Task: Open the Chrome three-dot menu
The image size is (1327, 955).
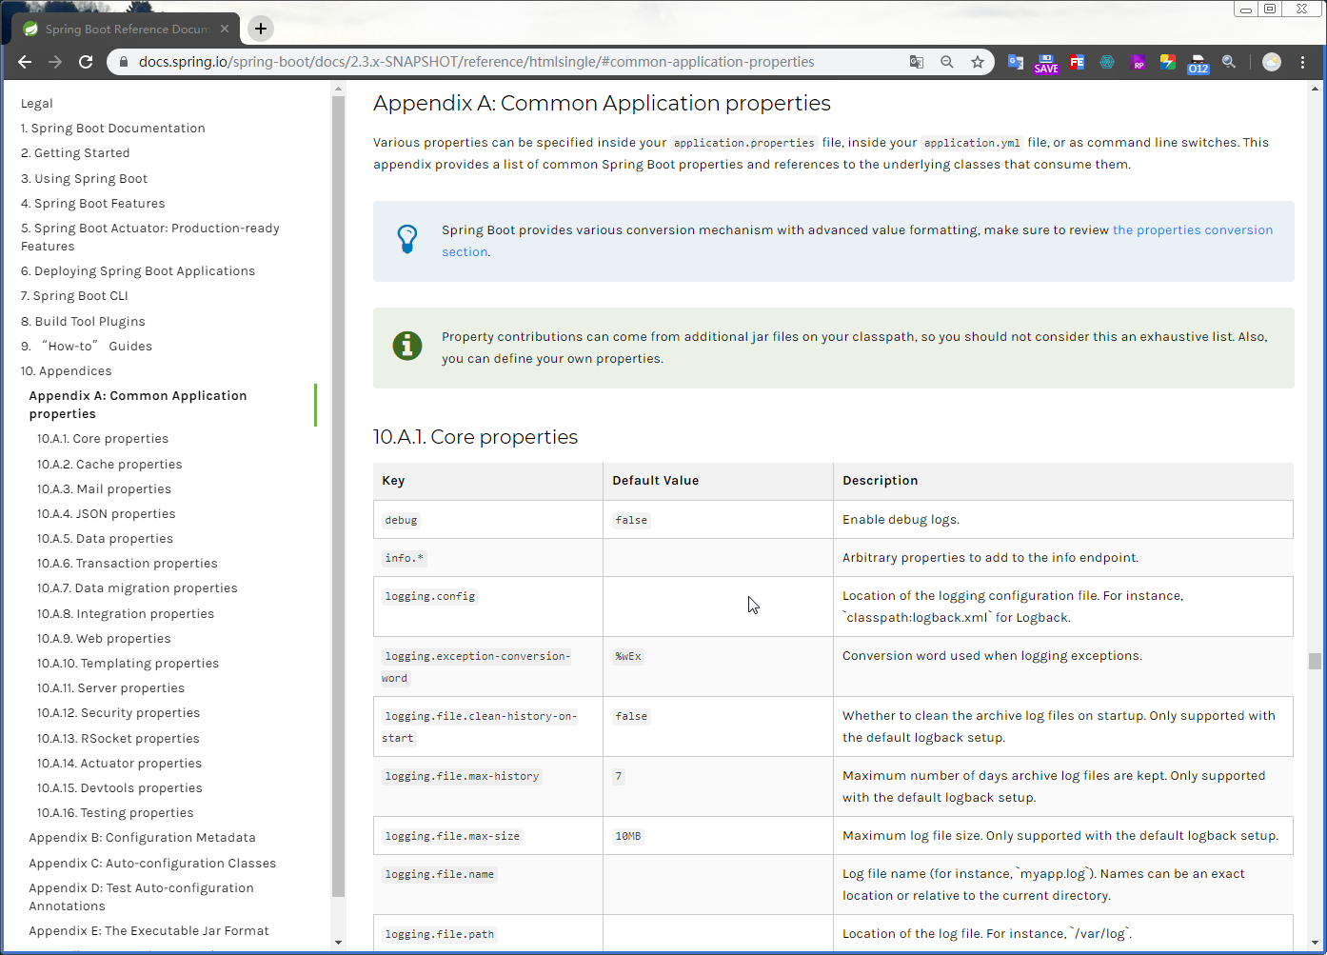Action: click(x=1303, y=62)
